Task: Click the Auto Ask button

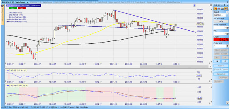Action: point(223,77)
